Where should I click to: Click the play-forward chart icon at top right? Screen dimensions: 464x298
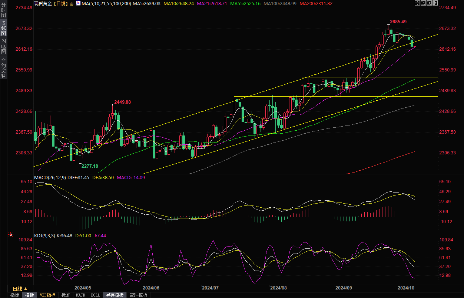[x=429, y=3]
